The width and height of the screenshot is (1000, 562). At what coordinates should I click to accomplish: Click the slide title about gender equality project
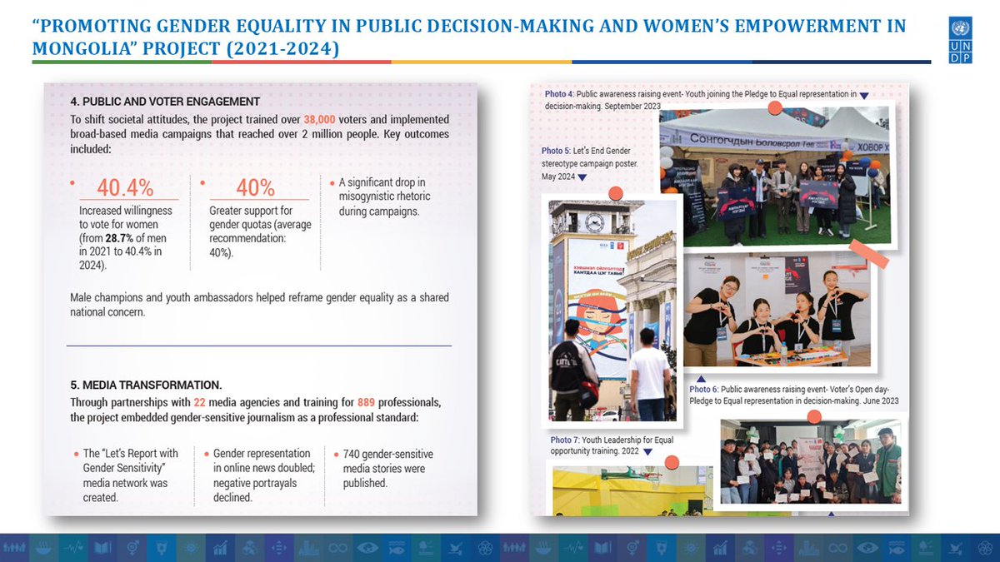coord(468,37)
